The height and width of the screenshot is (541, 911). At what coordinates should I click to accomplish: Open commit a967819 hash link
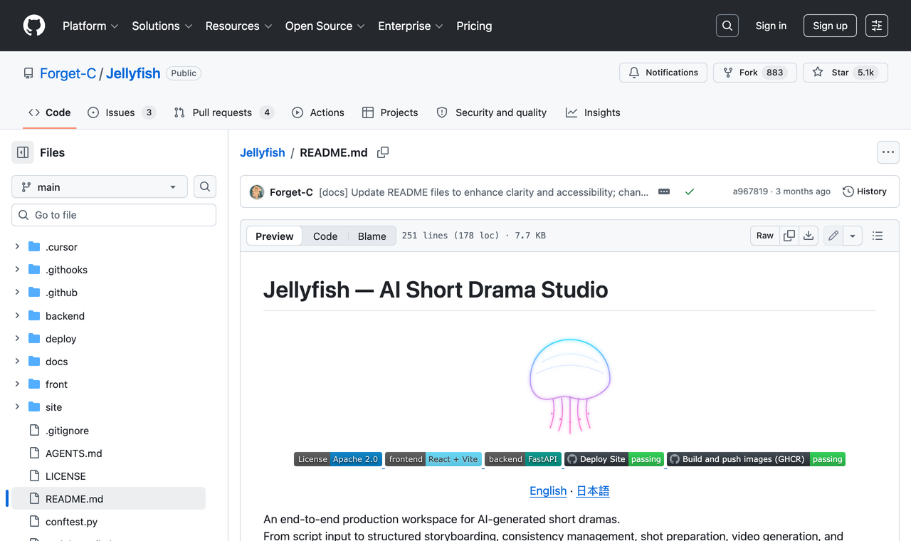(750, 191)
